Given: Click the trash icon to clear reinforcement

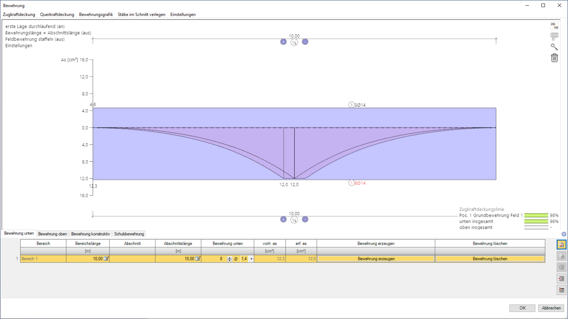Looking at the screenshot, I should click(x=554, y=58).
